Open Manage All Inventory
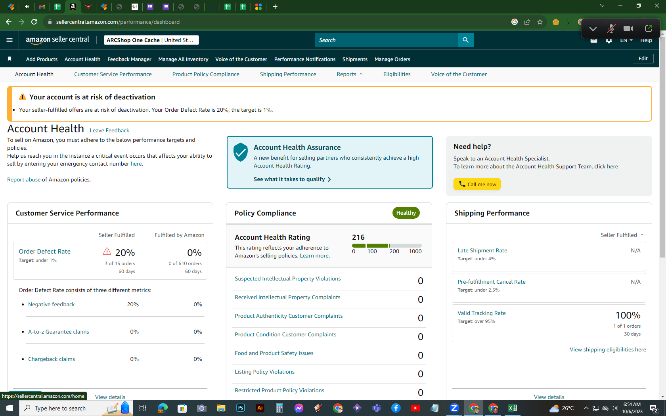The image size is (666, 416). [183, 59]
